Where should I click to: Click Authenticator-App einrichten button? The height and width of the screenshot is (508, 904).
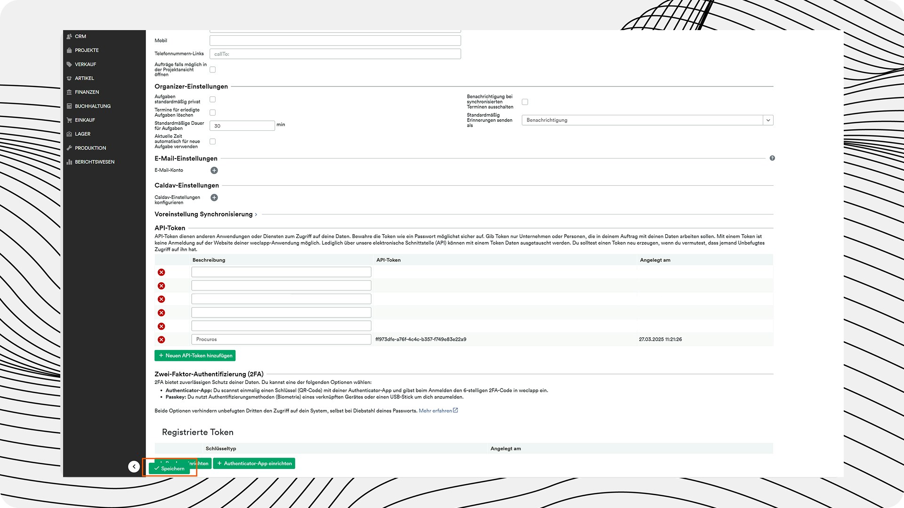(x=254, y=463)
